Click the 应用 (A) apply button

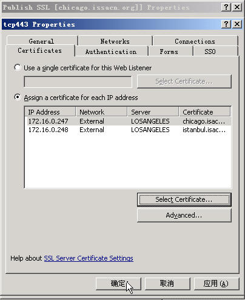[x=216, y=284]
